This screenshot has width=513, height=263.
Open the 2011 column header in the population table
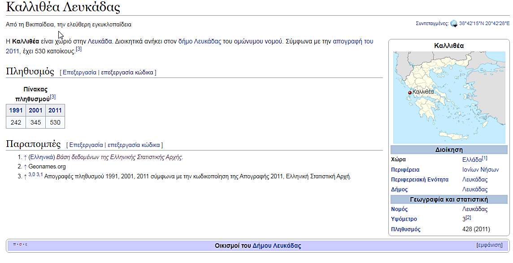55,110
